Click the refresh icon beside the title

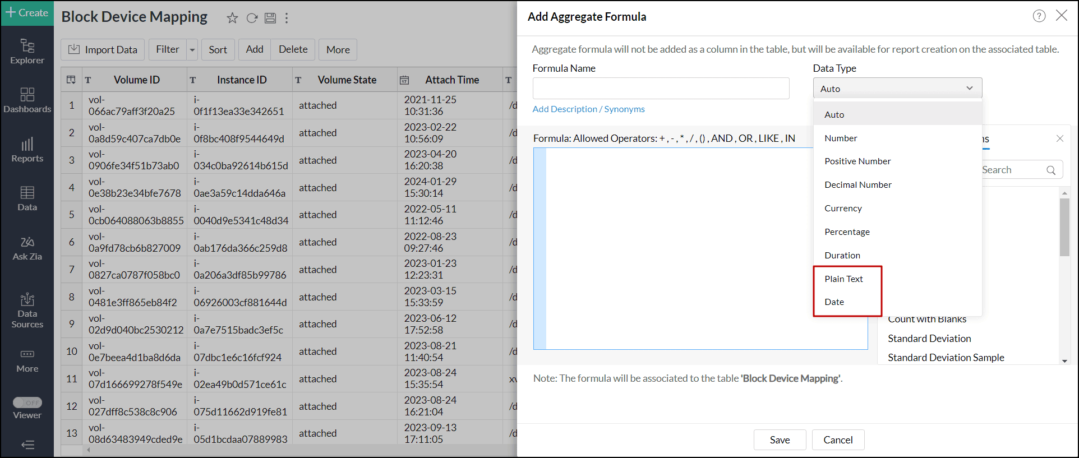252,18
